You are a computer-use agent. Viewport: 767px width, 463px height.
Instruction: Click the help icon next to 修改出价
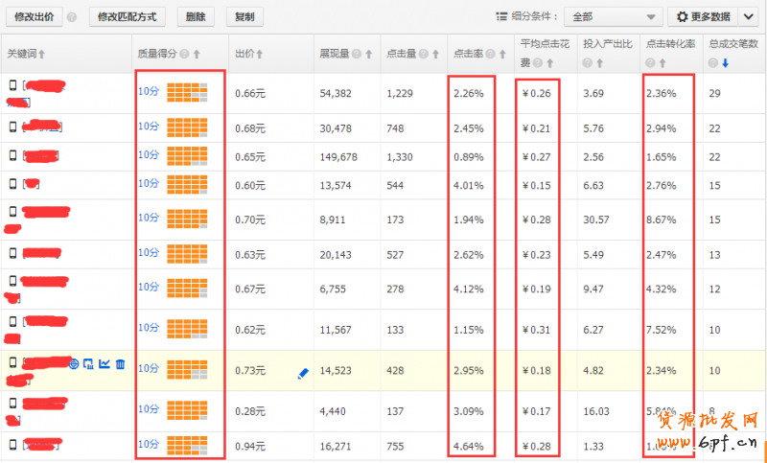pos(73,17)
